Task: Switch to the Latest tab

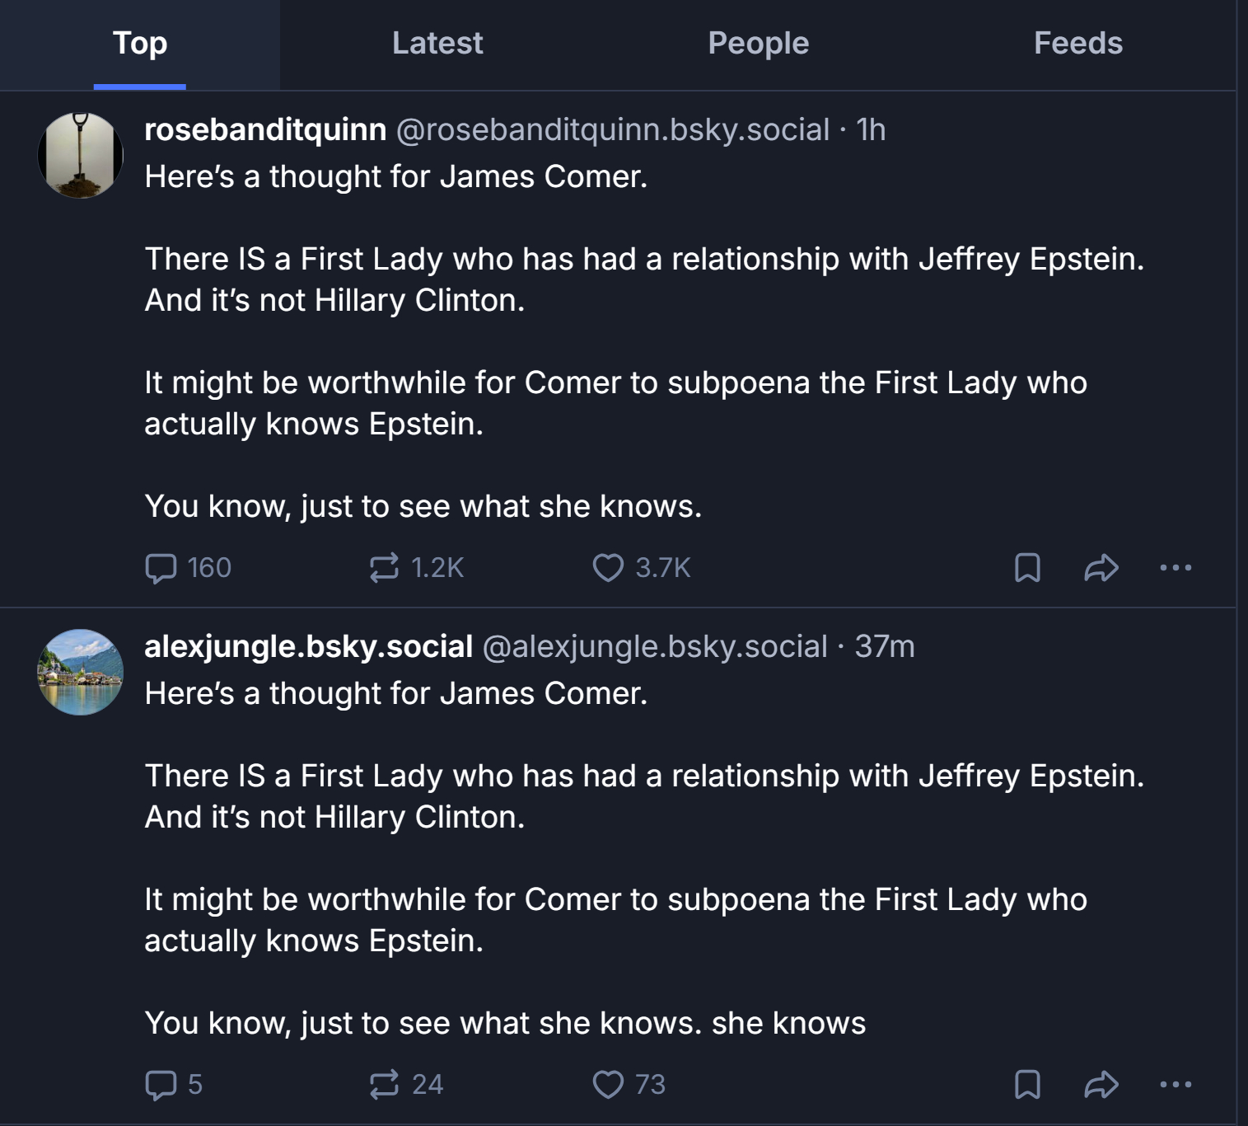Action: [437, 44]
